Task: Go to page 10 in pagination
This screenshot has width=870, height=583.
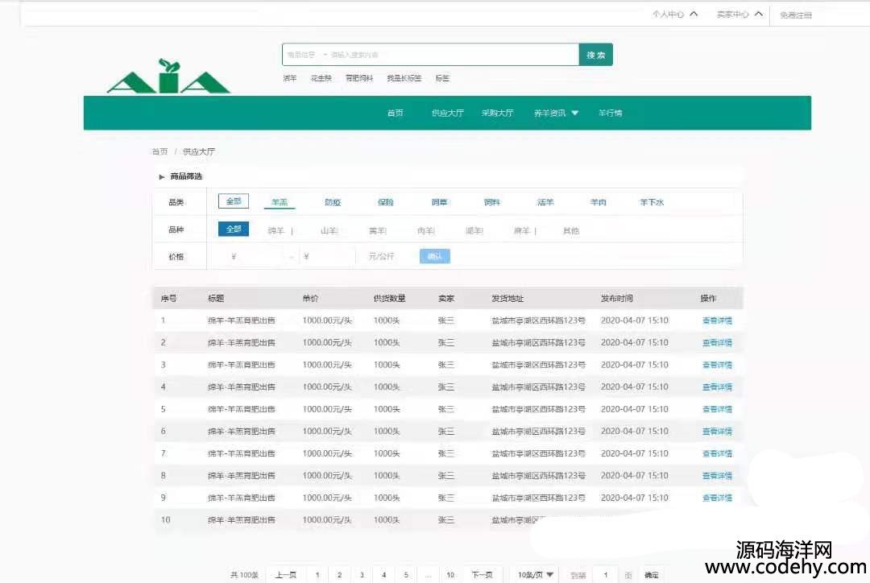Action: [x=450, y=575]
